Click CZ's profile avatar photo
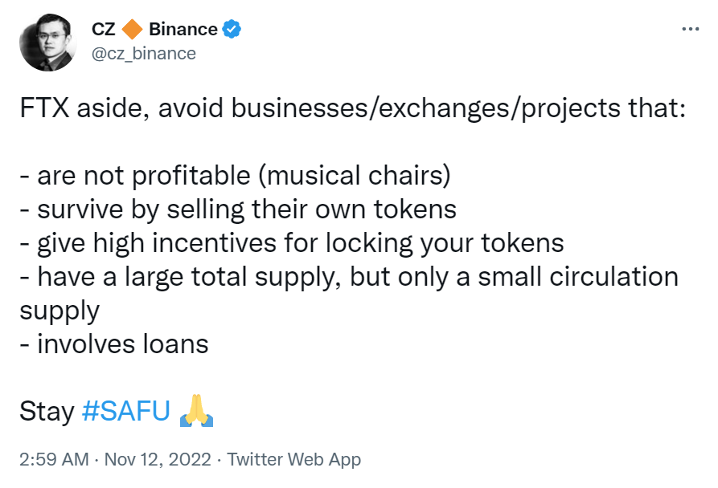The image size is (718, 488). [48, 43]
